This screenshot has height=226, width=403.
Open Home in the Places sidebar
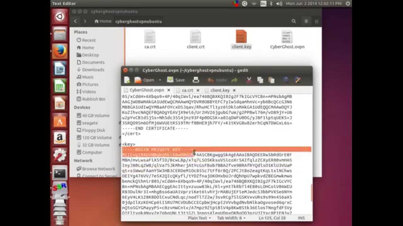85,48
